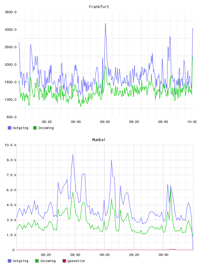Click the Mumbai outgoing peak near 08:40
Image resolution: width=198 pixels, height=266 pixels.
pos(73,155)
